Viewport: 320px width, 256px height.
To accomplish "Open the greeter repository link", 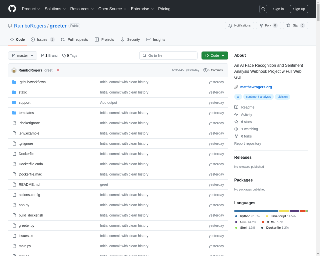I will pos(58,26).
